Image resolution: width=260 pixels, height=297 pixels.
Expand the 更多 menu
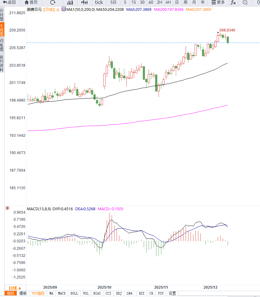click(x=218, y=2)
